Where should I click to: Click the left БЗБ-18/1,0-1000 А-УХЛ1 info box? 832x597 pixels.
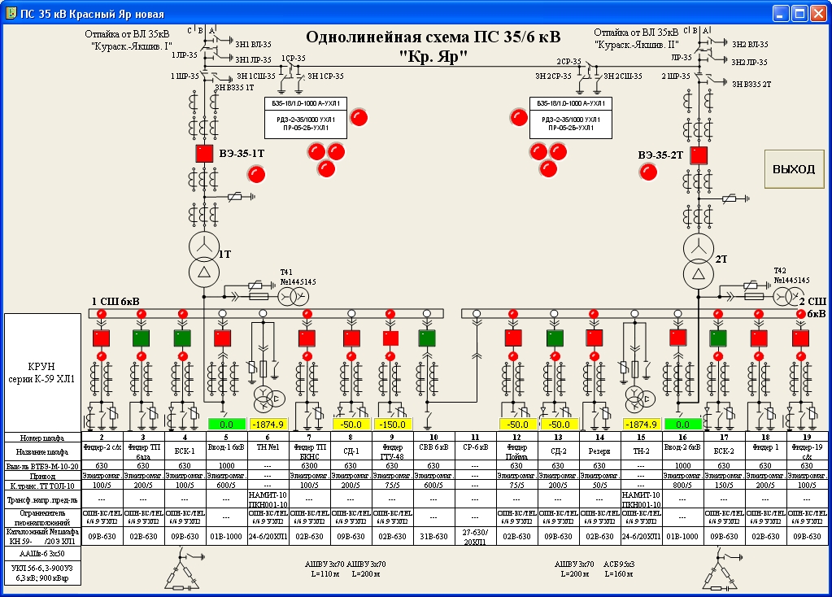tap(306, 118)
